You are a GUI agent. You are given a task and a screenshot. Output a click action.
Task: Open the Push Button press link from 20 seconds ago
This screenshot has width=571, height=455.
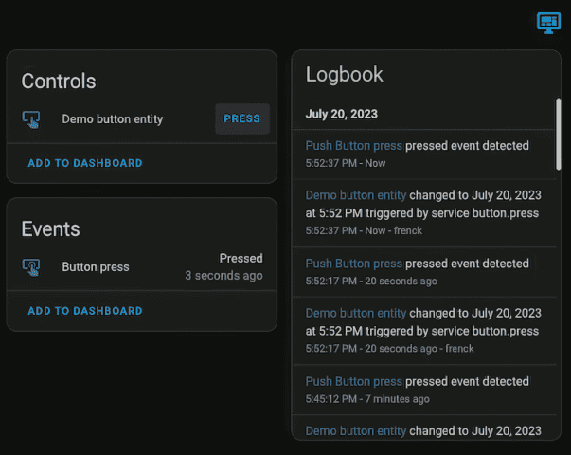(353, 264)
